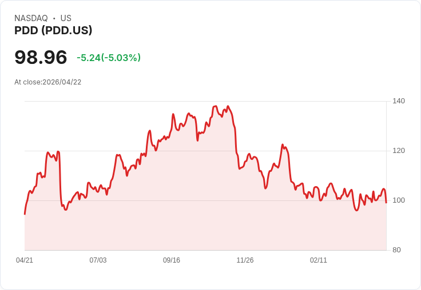Click the PDD (PDD.US) stock title
Screen dimensions: 421x290
click(53, 30)
